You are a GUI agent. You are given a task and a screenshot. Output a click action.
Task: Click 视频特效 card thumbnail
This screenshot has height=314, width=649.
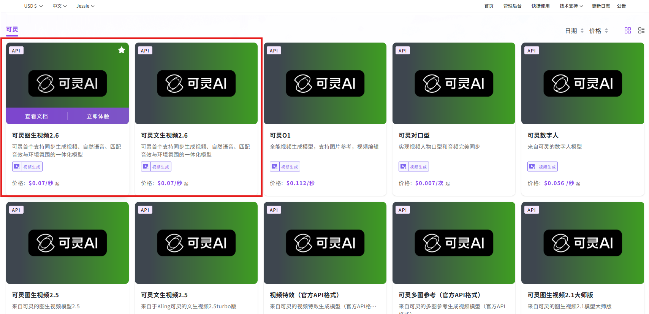point(325,243)
